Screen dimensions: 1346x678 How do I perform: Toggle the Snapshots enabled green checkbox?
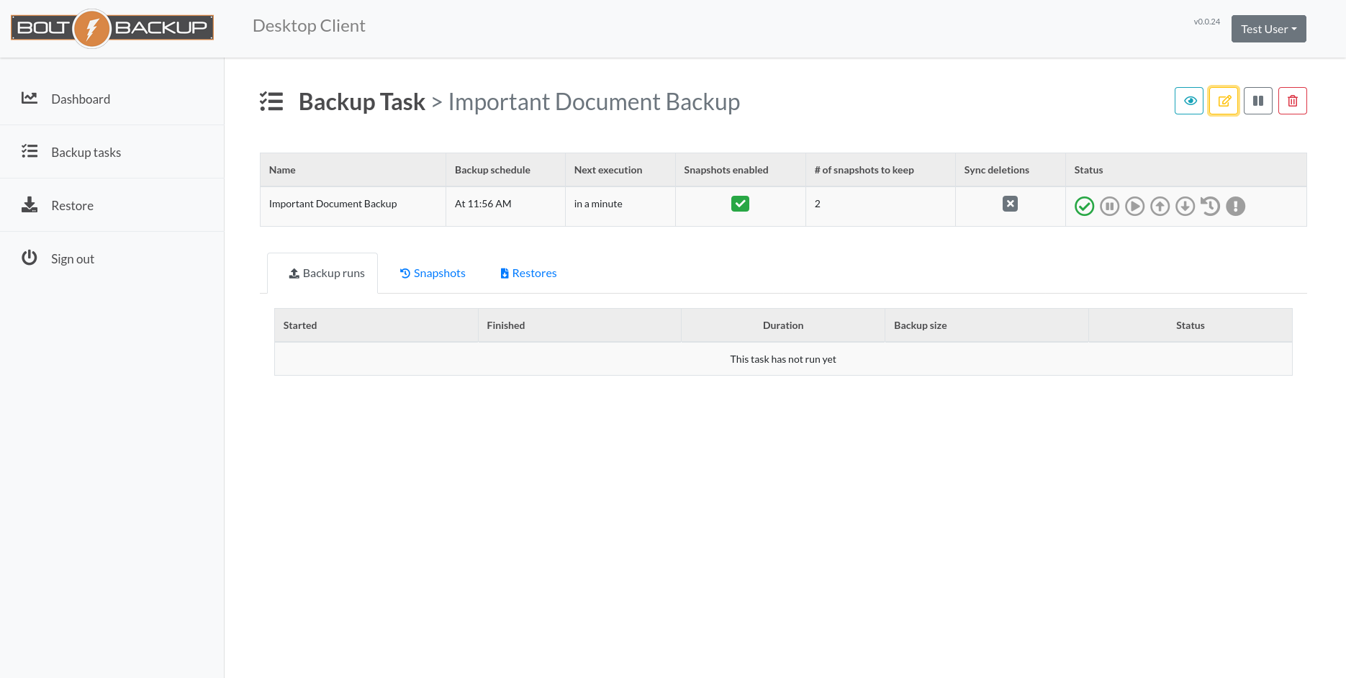[x=740, y=204]
